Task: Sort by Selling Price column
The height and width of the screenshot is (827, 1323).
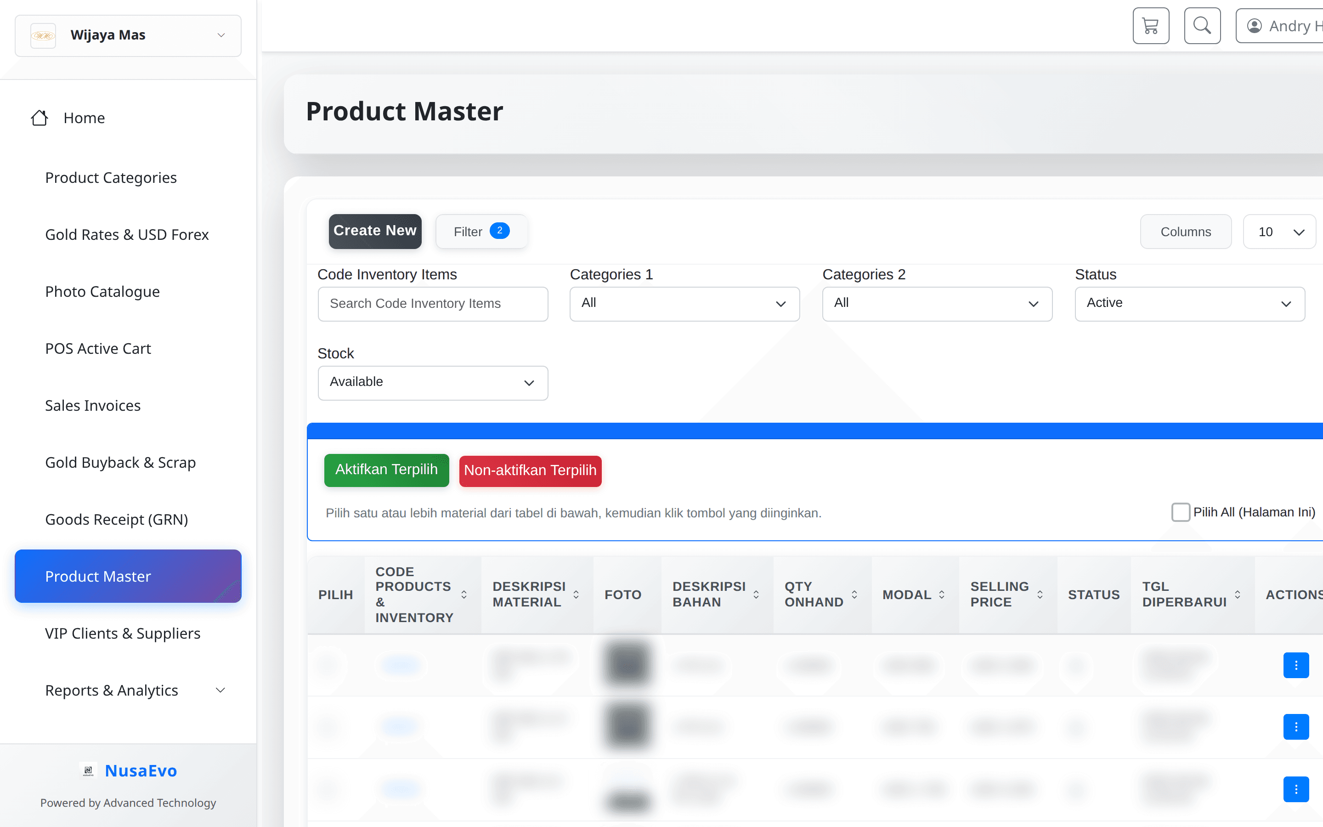Action: tap(1040, 595)
